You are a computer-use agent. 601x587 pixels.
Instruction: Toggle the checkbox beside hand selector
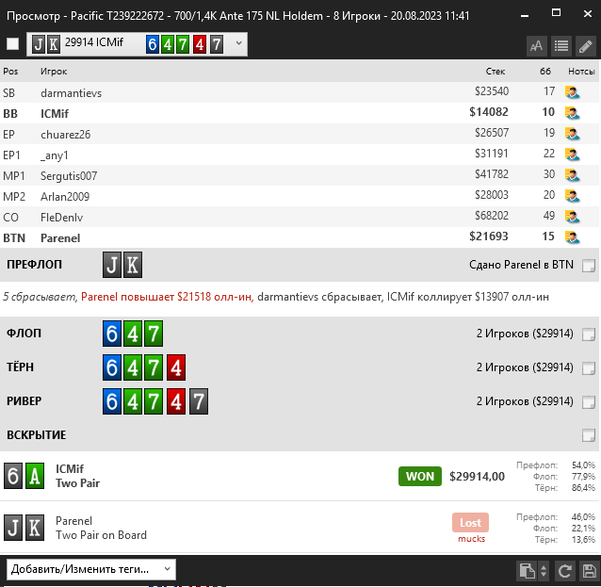12,43
